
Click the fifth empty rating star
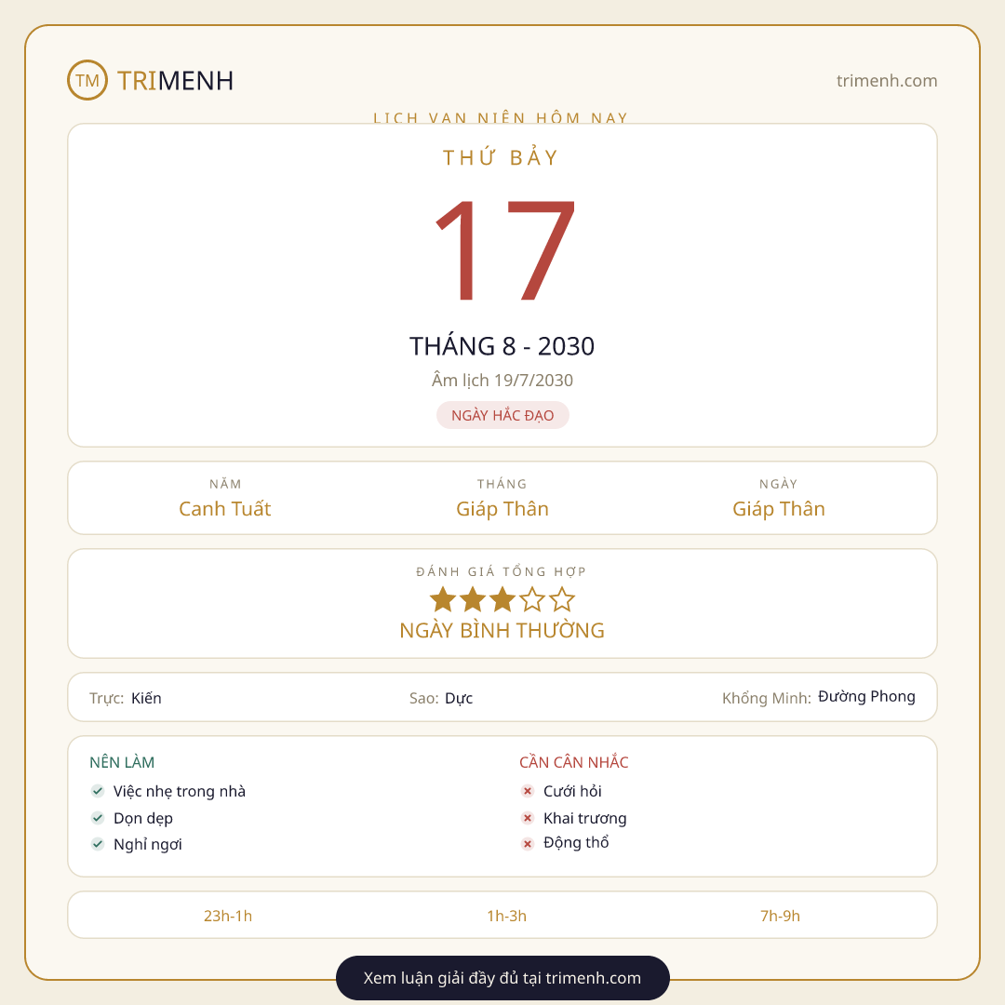click(x=562, y=600)
